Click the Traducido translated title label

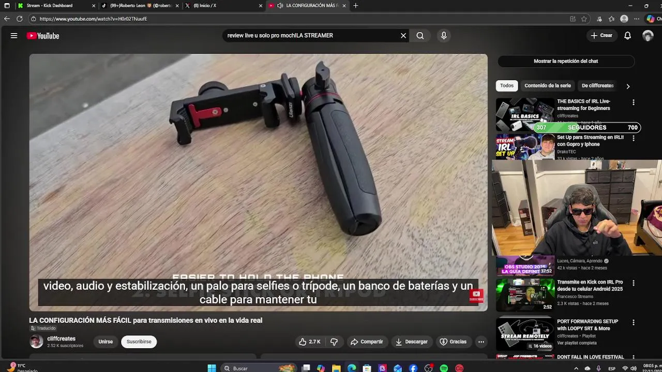pyautogui.click(x=42, y=328)
